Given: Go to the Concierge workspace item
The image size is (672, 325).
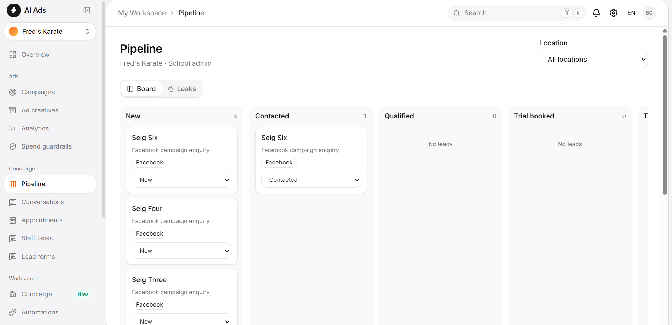Looking at the screenshot, I should 50,294.
